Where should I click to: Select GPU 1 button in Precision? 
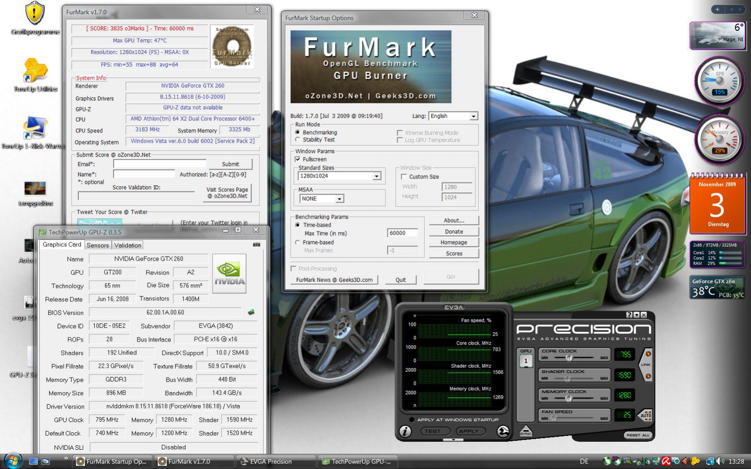tap(526, 360)
